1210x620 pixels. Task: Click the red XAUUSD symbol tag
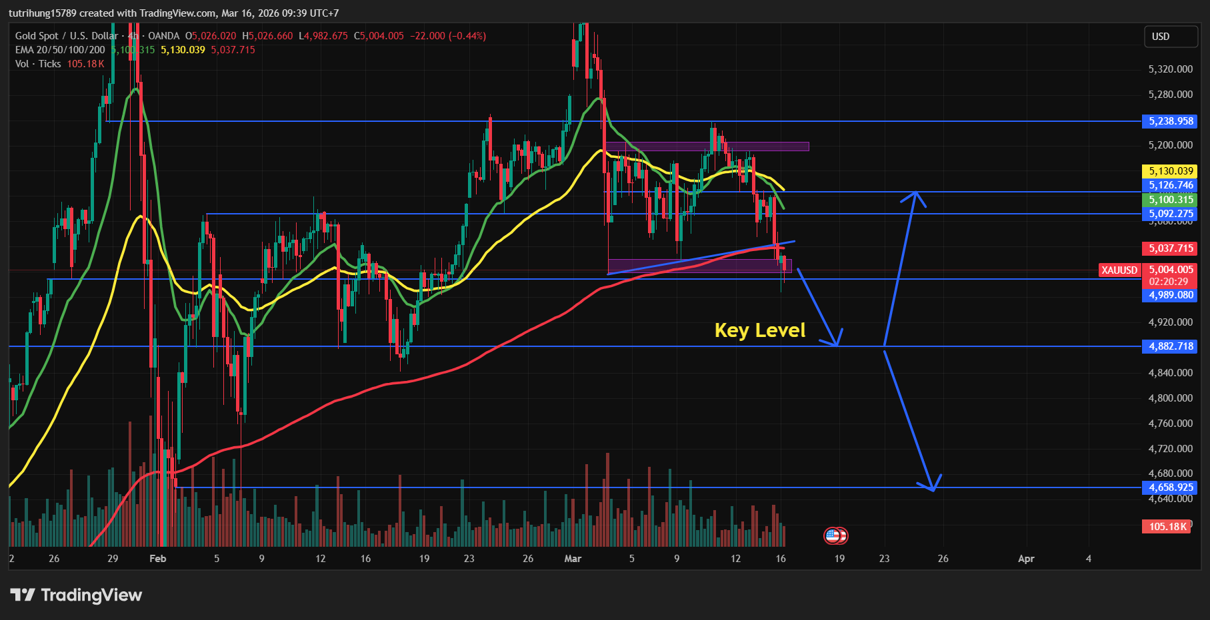[1119, 270]
